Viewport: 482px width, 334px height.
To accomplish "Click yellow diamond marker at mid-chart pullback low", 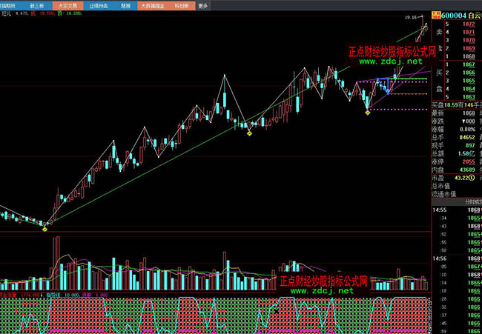I will coord(249,133).
